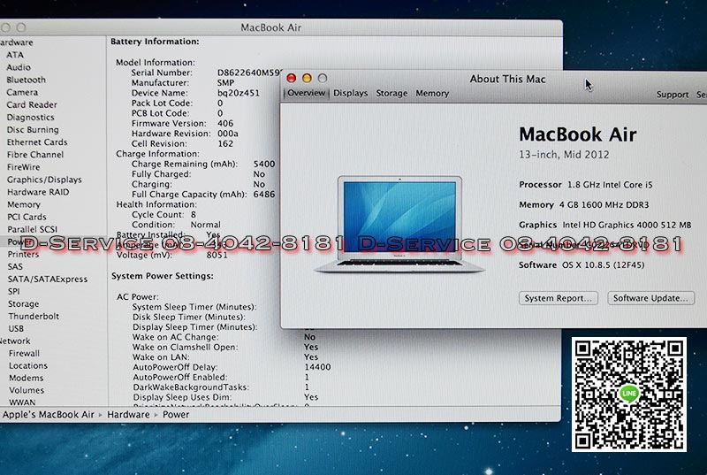Click the Graphics Intel HD Graphics 4000 line

pos(605,225)
